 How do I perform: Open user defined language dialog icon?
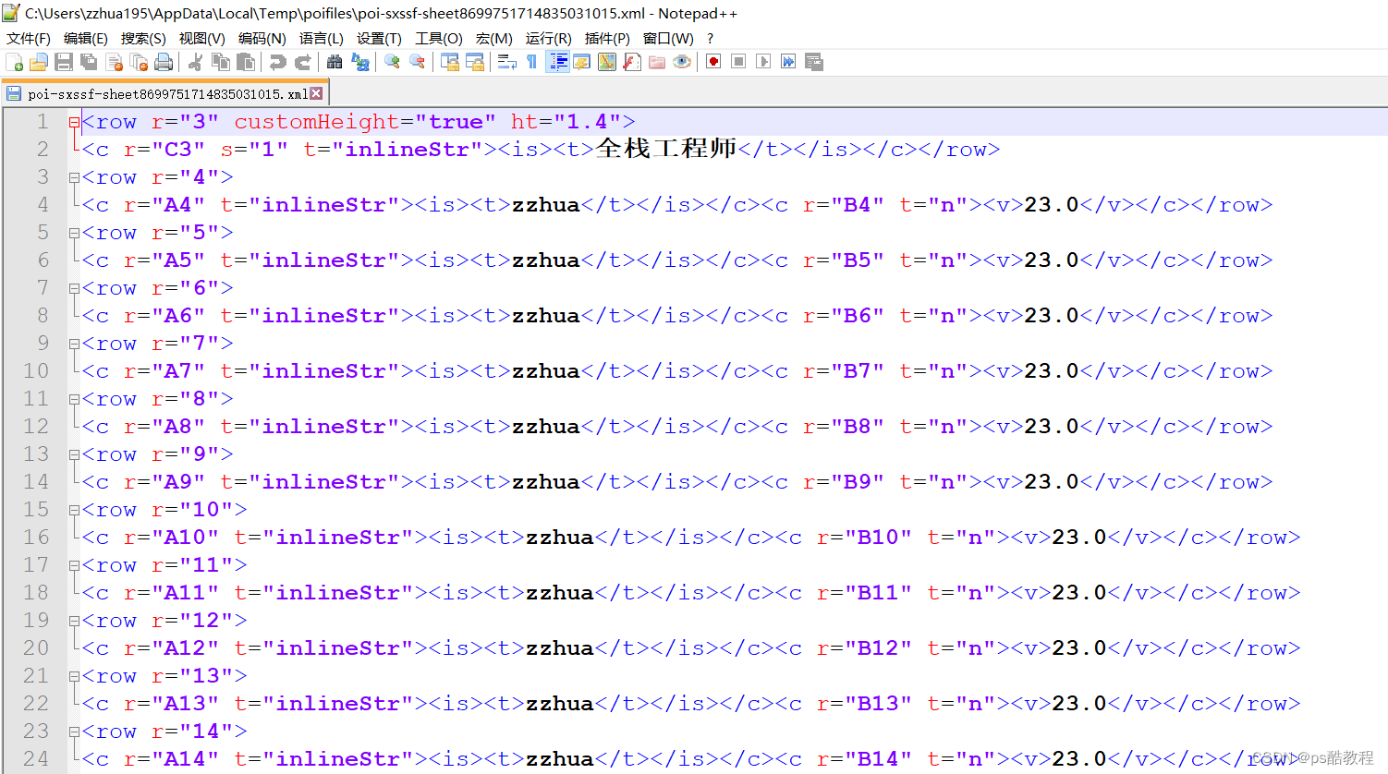581,62
